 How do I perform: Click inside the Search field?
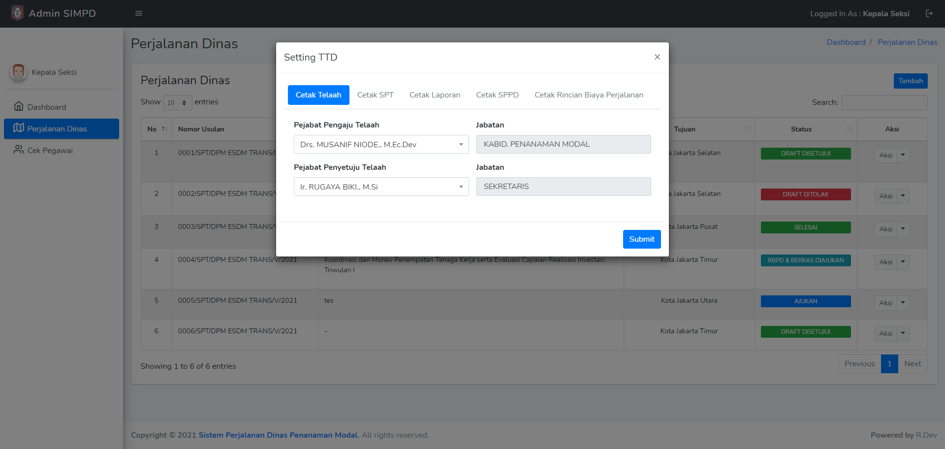point(884,102)
